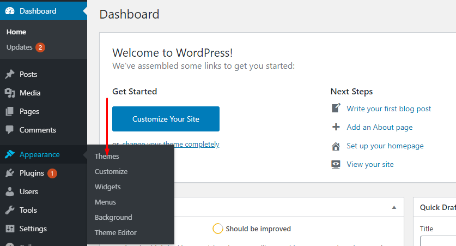Click the Quick Draft panel heading
The height and width of the screenshot is (246, 456).
(437, 207)
